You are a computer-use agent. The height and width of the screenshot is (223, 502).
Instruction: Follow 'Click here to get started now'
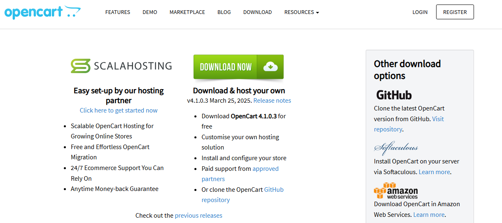click(119, 110)
